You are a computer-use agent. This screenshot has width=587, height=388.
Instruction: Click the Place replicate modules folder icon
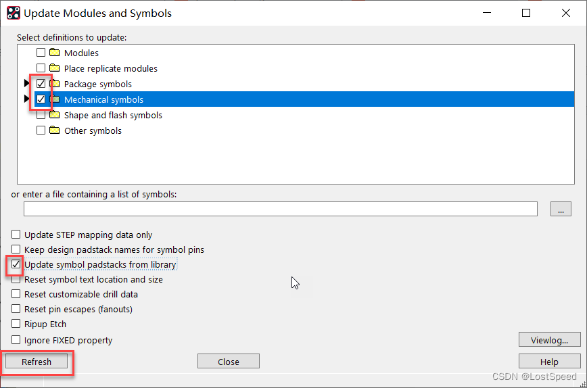pyautogui.click(x=55, y=68)
